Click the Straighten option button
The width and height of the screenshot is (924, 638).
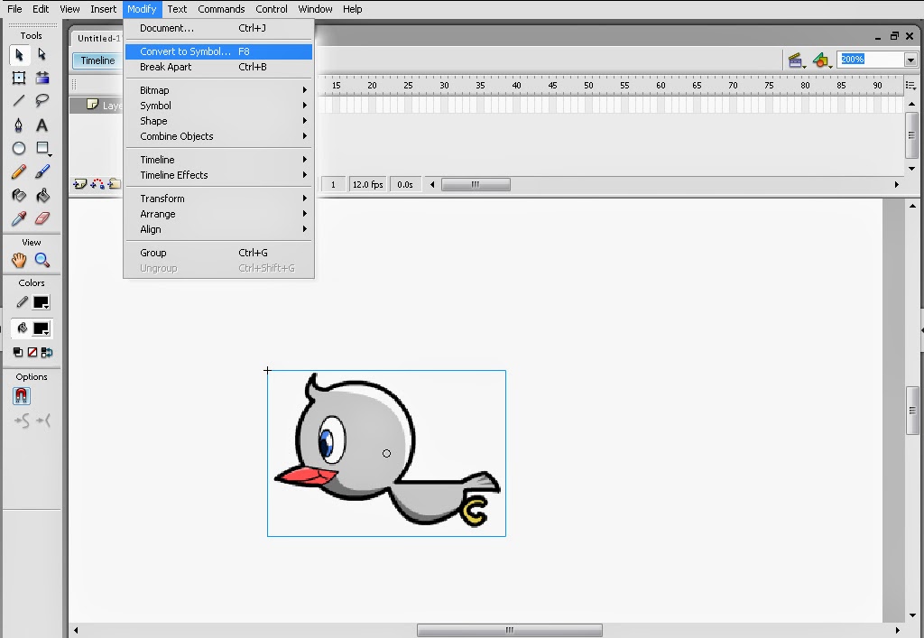click(x=43, y=421)
